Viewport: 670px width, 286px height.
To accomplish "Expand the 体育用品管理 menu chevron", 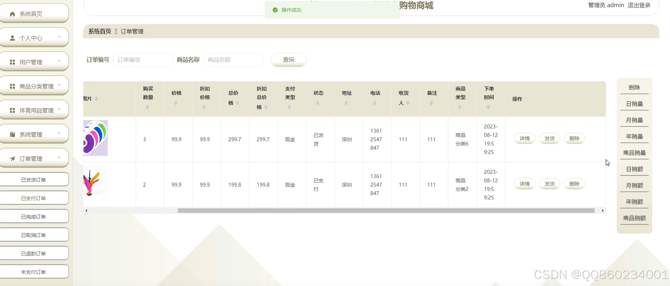I will pyautogui.click(x=59, y=109).
